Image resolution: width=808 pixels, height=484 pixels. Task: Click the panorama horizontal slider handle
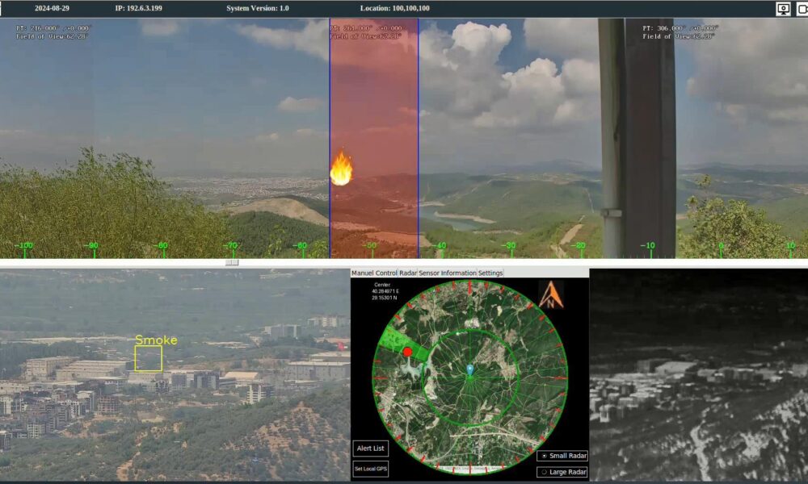click(232, 262)
